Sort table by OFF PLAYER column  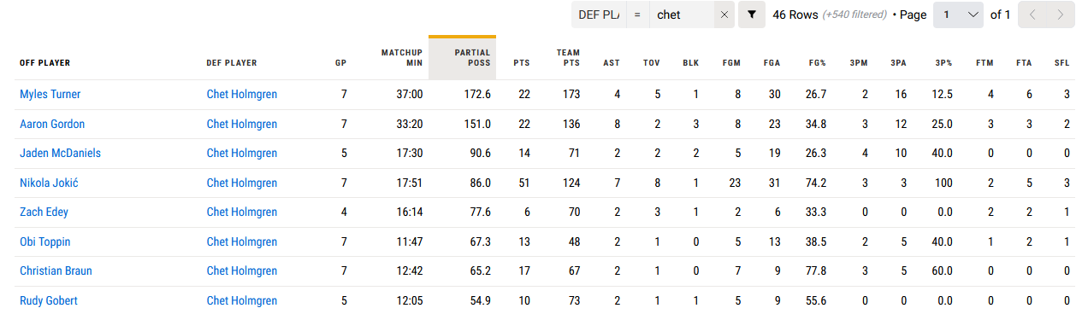click(45, 63)
